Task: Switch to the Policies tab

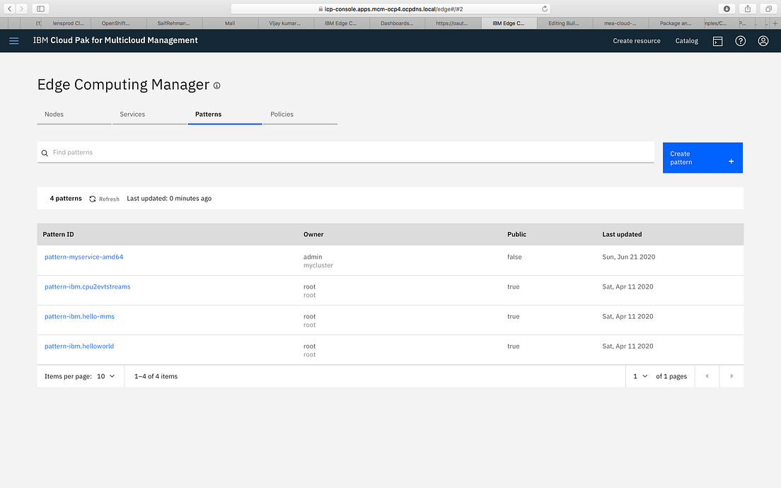Action: [x=282, y=114]
